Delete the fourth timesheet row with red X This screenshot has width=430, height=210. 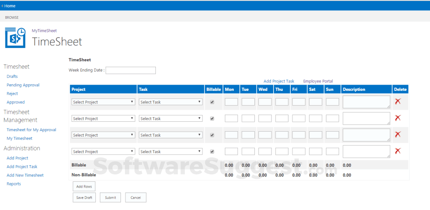(x=398, y=151)
